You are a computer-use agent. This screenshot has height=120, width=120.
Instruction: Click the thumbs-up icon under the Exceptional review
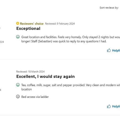[x=109, y=50]
